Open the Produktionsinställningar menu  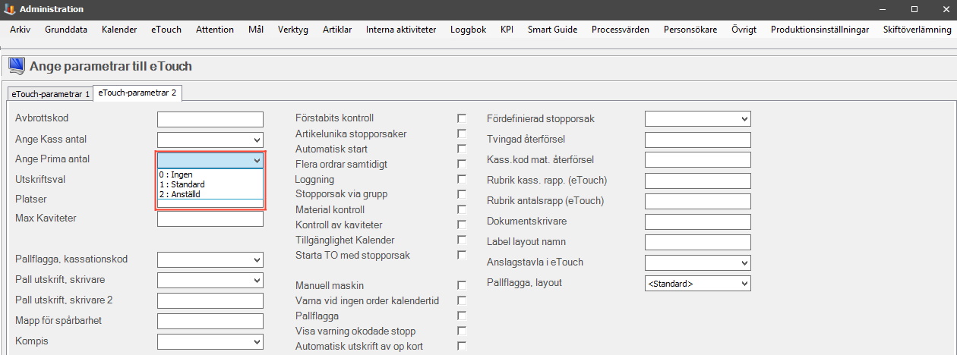point(820,30)
